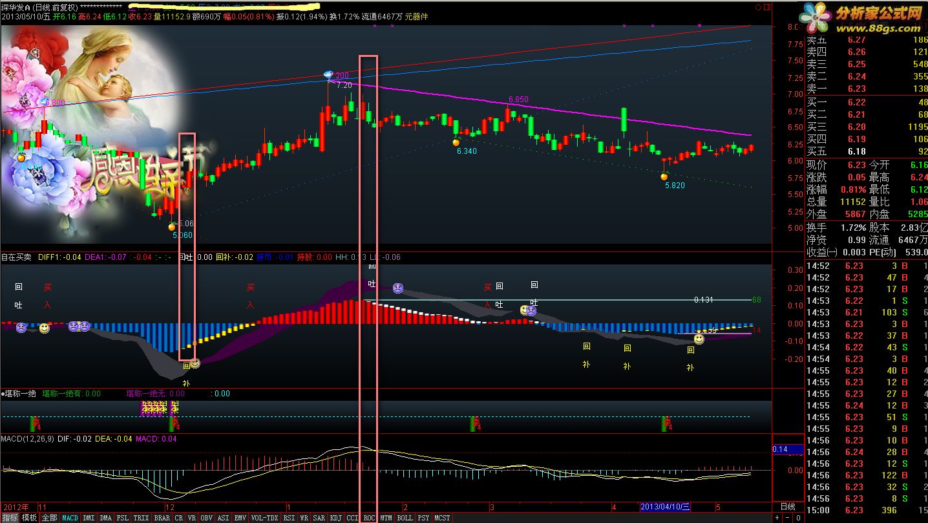Screen dimensions: 928x523
Task: Click the 换手 1.72% value
Action: (854, 228)
